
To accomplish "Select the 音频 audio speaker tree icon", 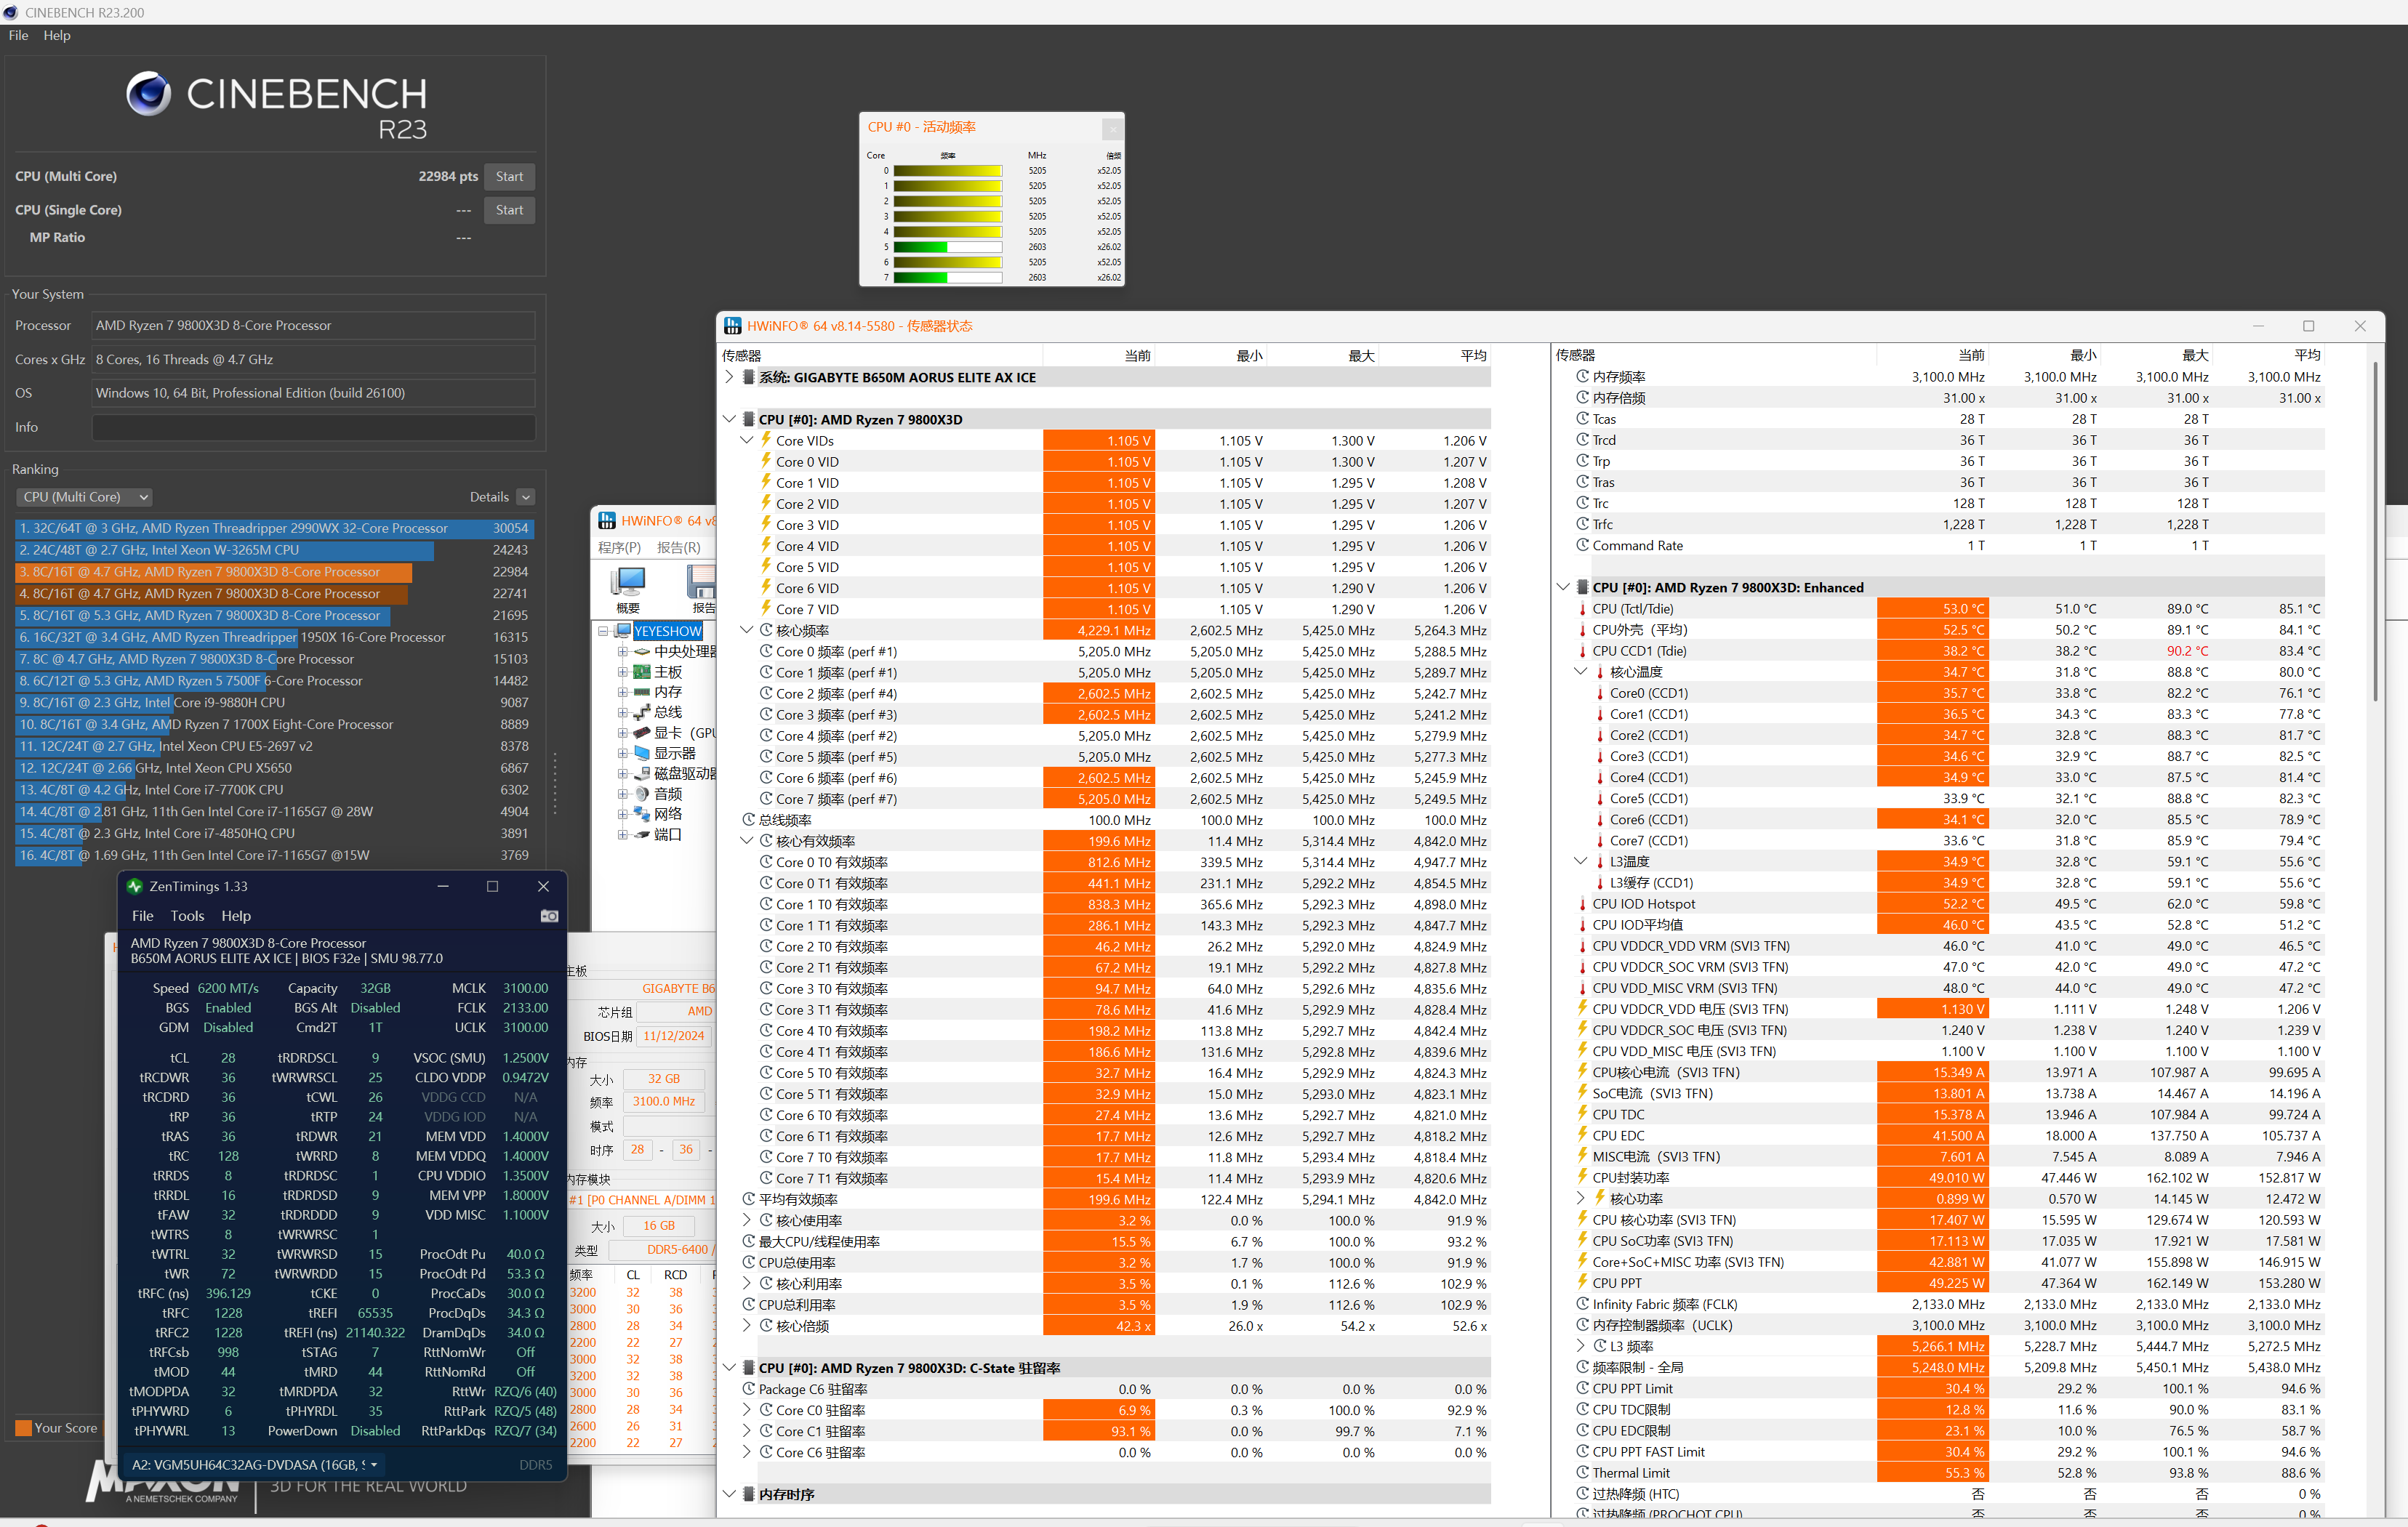I will click(642, 794).
